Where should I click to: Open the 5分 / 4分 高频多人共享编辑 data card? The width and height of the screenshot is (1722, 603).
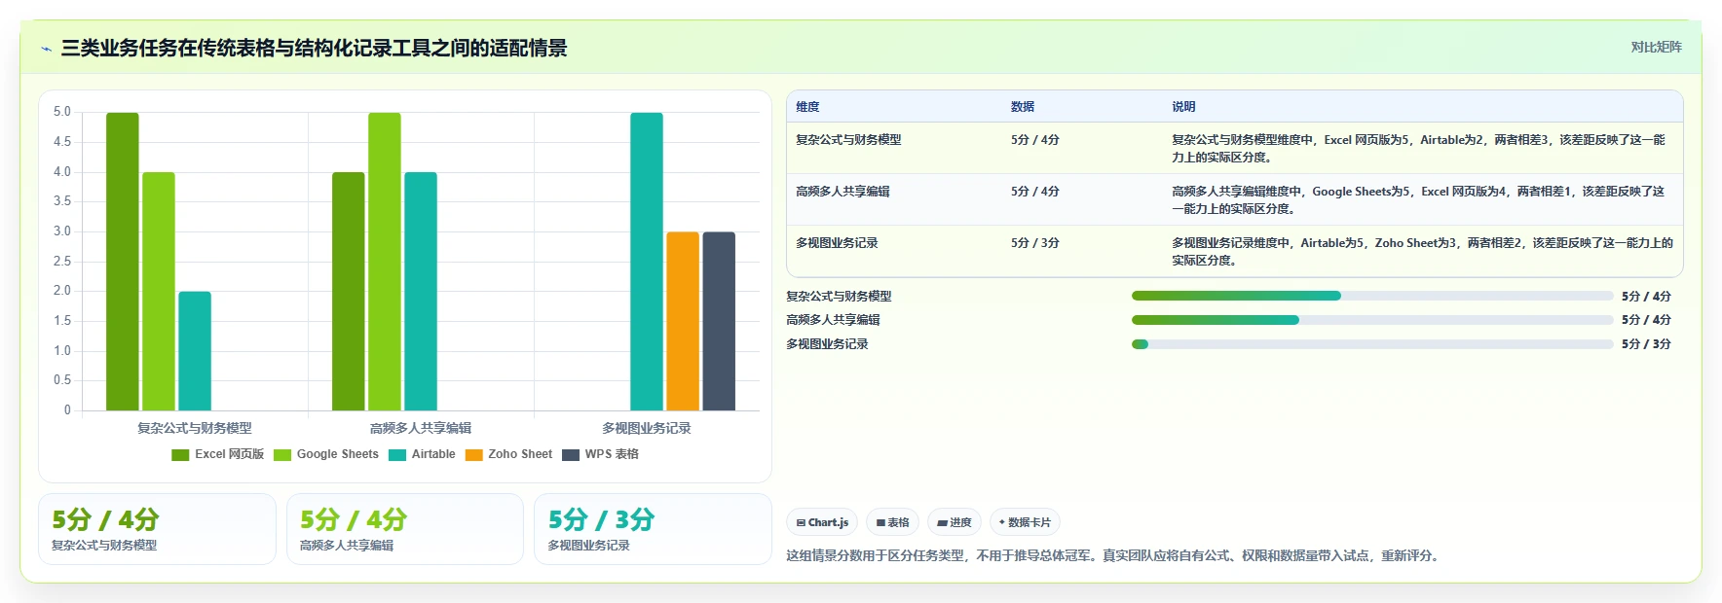[x=405, y=529]
